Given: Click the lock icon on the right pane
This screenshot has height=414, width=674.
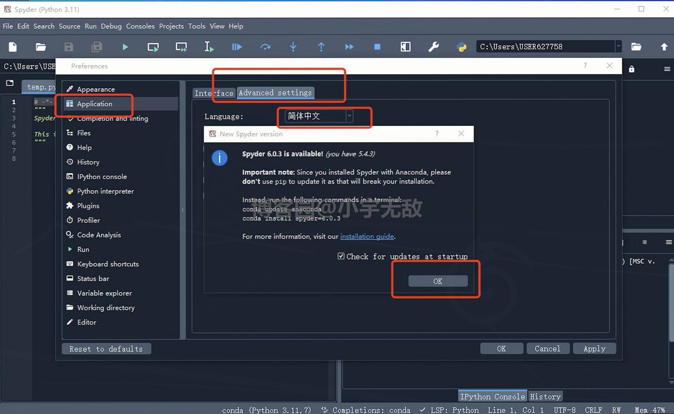Looking at the screenshot, I should click(631, 69).
